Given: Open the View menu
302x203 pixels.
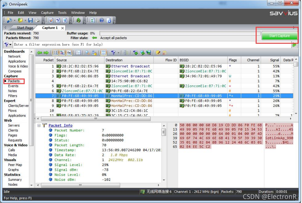Looking at the screenshot, I should pos(32,13).
